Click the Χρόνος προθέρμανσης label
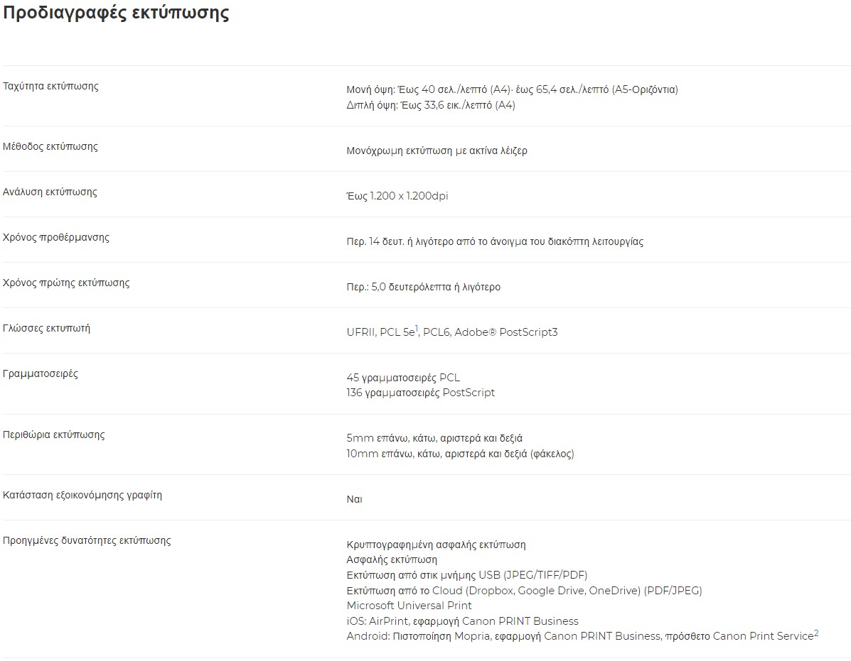This screenshot has height=661, width=851. 56,238
